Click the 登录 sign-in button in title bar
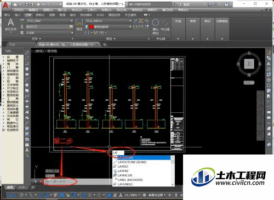274x200 pixels. tap(186, 4)
